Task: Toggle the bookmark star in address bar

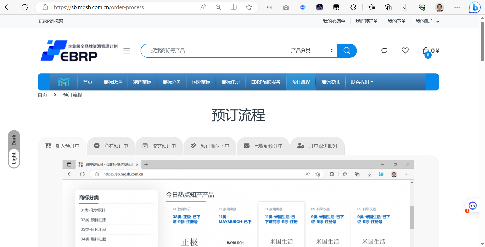Action: (249, 7)
